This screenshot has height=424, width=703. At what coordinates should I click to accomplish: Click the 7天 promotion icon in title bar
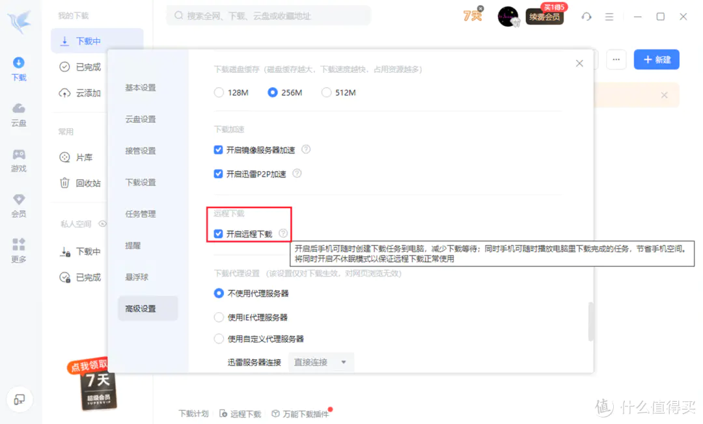472,16
